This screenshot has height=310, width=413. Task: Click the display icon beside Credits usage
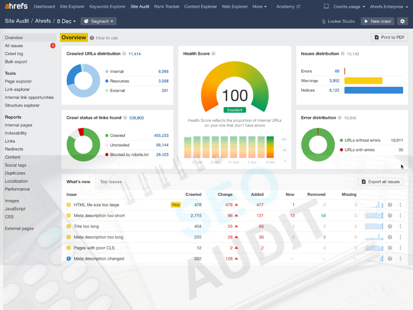coord(326,6)
